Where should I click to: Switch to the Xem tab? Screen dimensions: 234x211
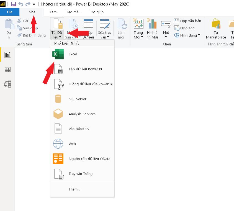coord(53,12)
